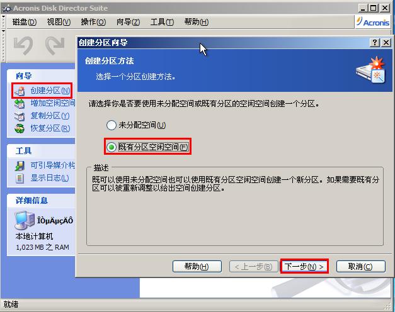Click the dialog question mark help button

[375, 43]
